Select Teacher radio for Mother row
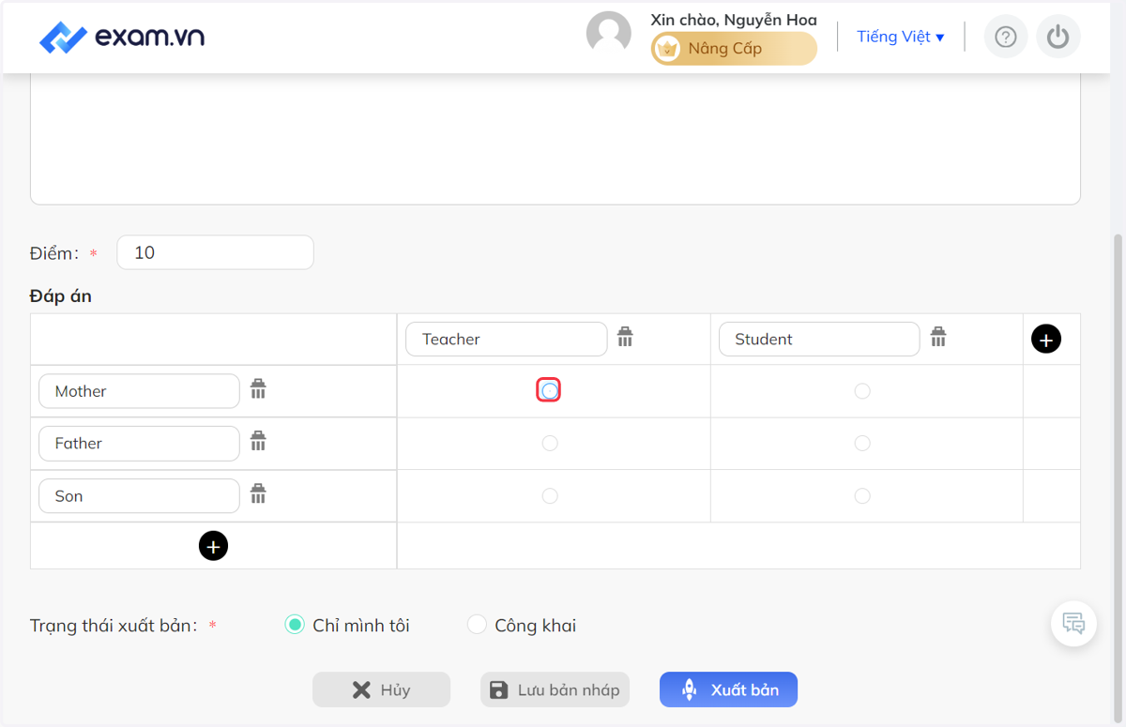The width and height of the screenshot is (1126, 727). tap(550, 390)
